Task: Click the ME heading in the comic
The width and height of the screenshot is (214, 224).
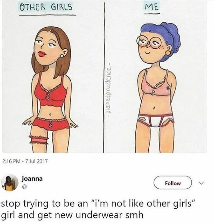Action: click(x=152, y=7)
